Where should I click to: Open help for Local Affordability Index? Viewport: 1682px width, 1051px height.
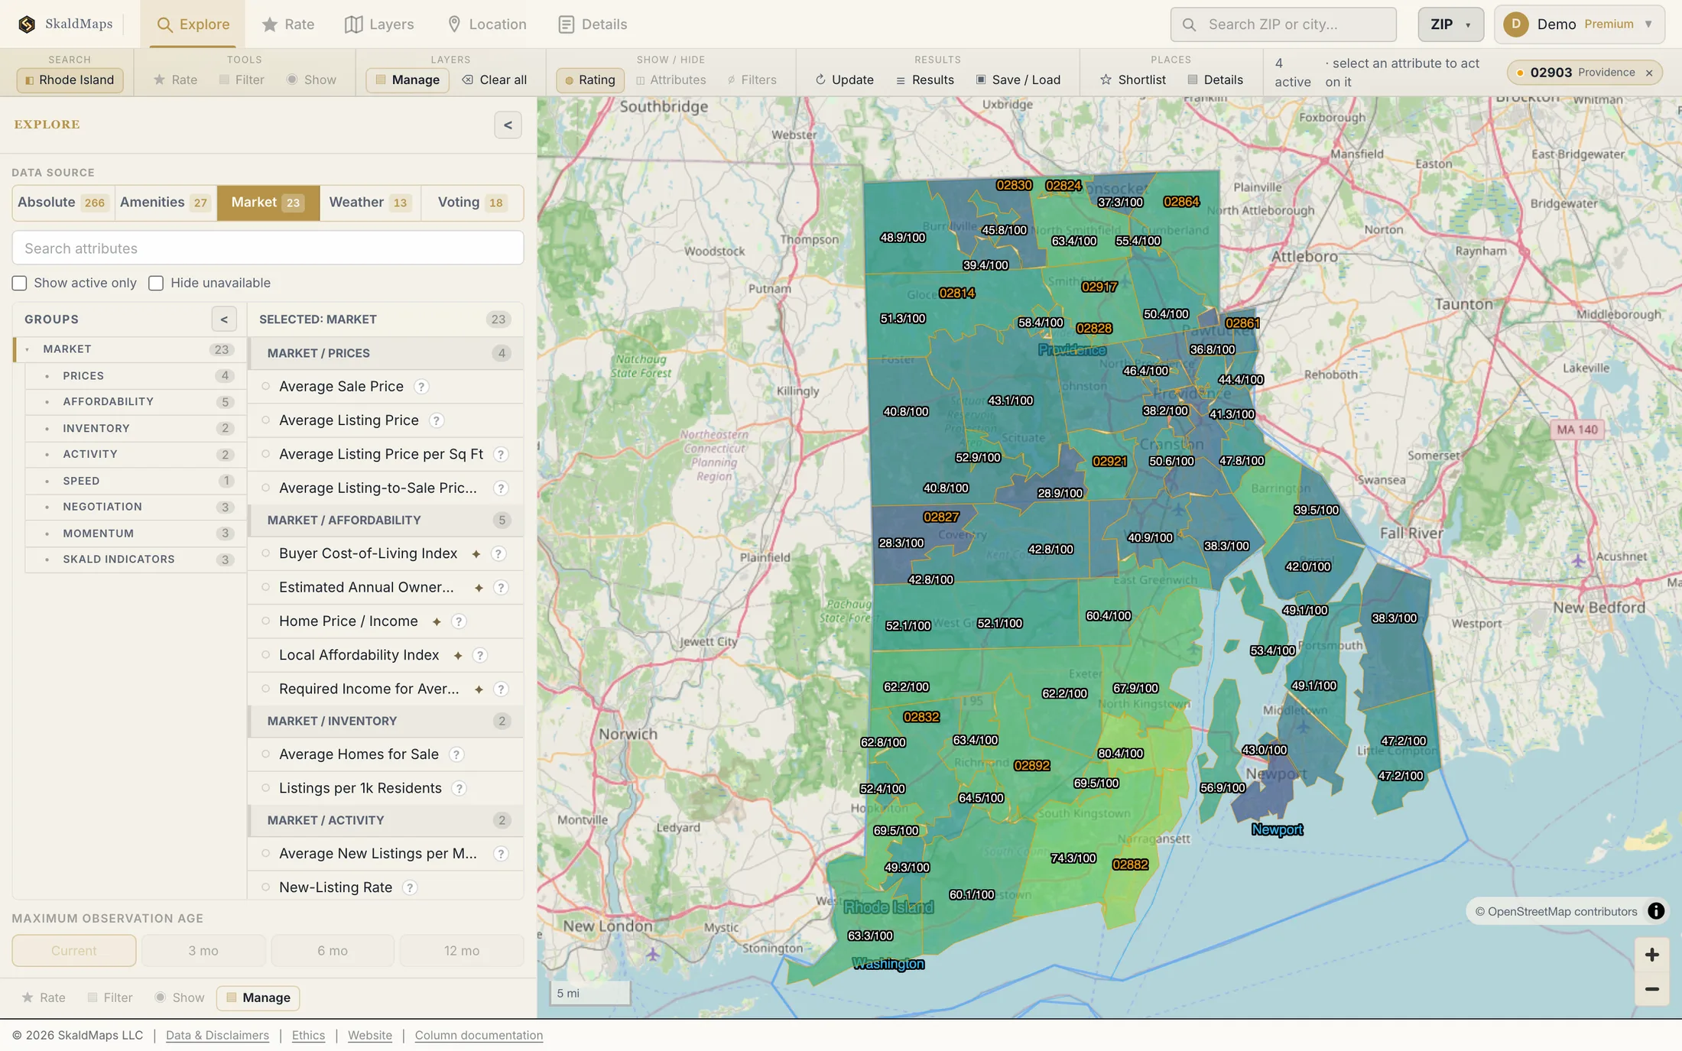(x=480, y=655)
